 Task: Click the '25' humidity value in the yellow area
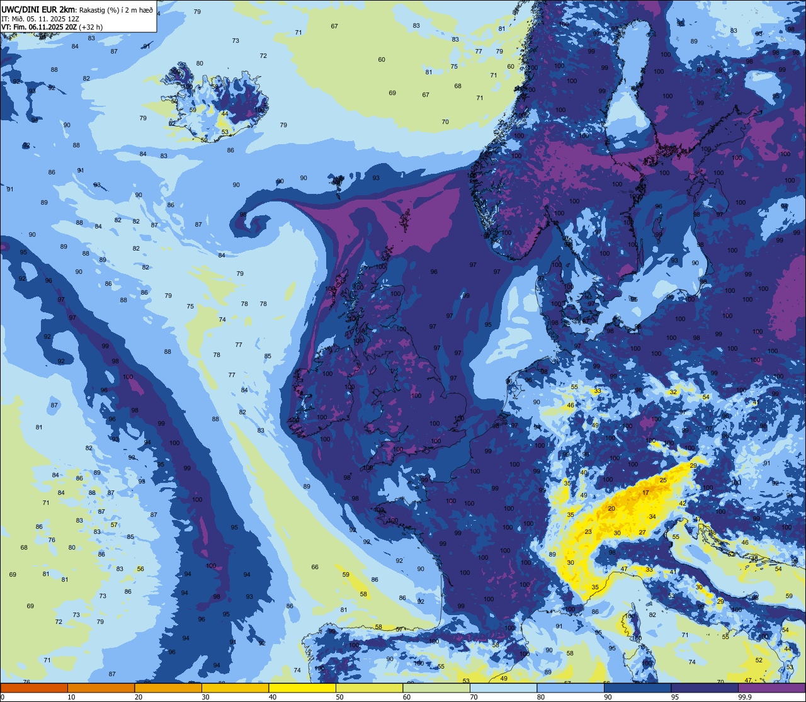click(663, 480)
